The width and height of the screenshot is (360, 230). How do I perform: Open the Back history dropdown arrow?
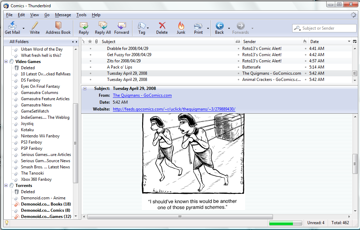(x=229, y=28)
